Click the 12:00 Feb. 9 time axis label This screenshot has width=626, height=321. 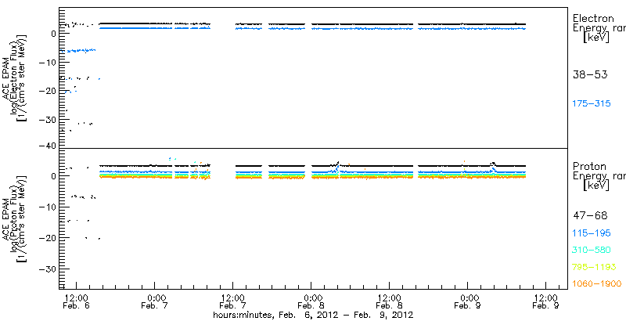click(x=545, y=301)
